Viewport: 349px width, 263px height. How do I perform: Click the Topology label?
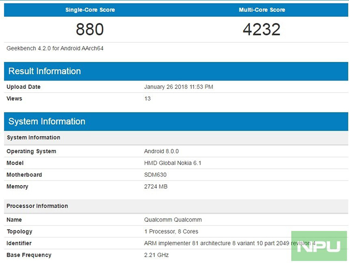pyautogui.click(x=20, y=232)
